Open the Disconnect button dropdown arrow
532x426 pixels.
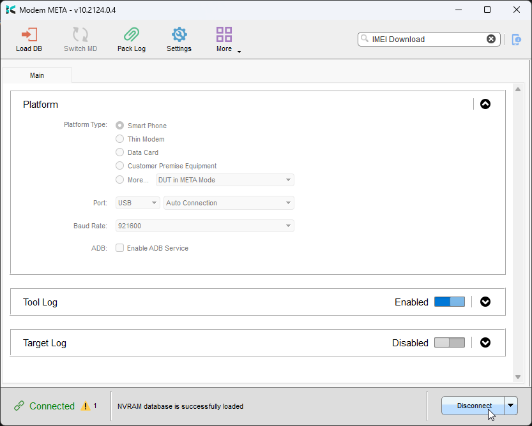[x=510, y=406]
